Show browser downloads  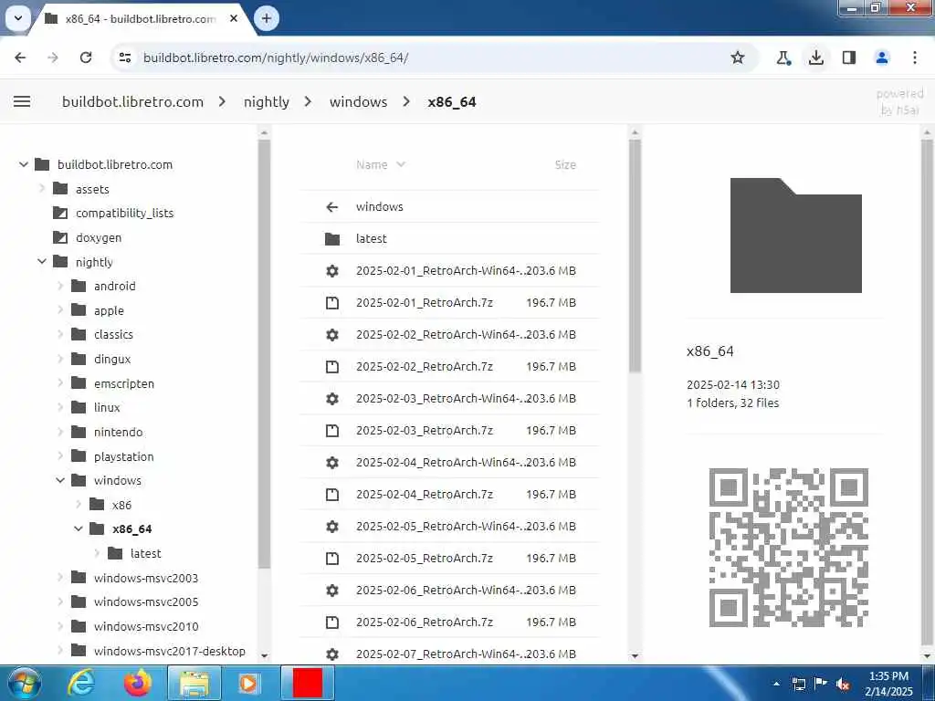click(816, 58)
